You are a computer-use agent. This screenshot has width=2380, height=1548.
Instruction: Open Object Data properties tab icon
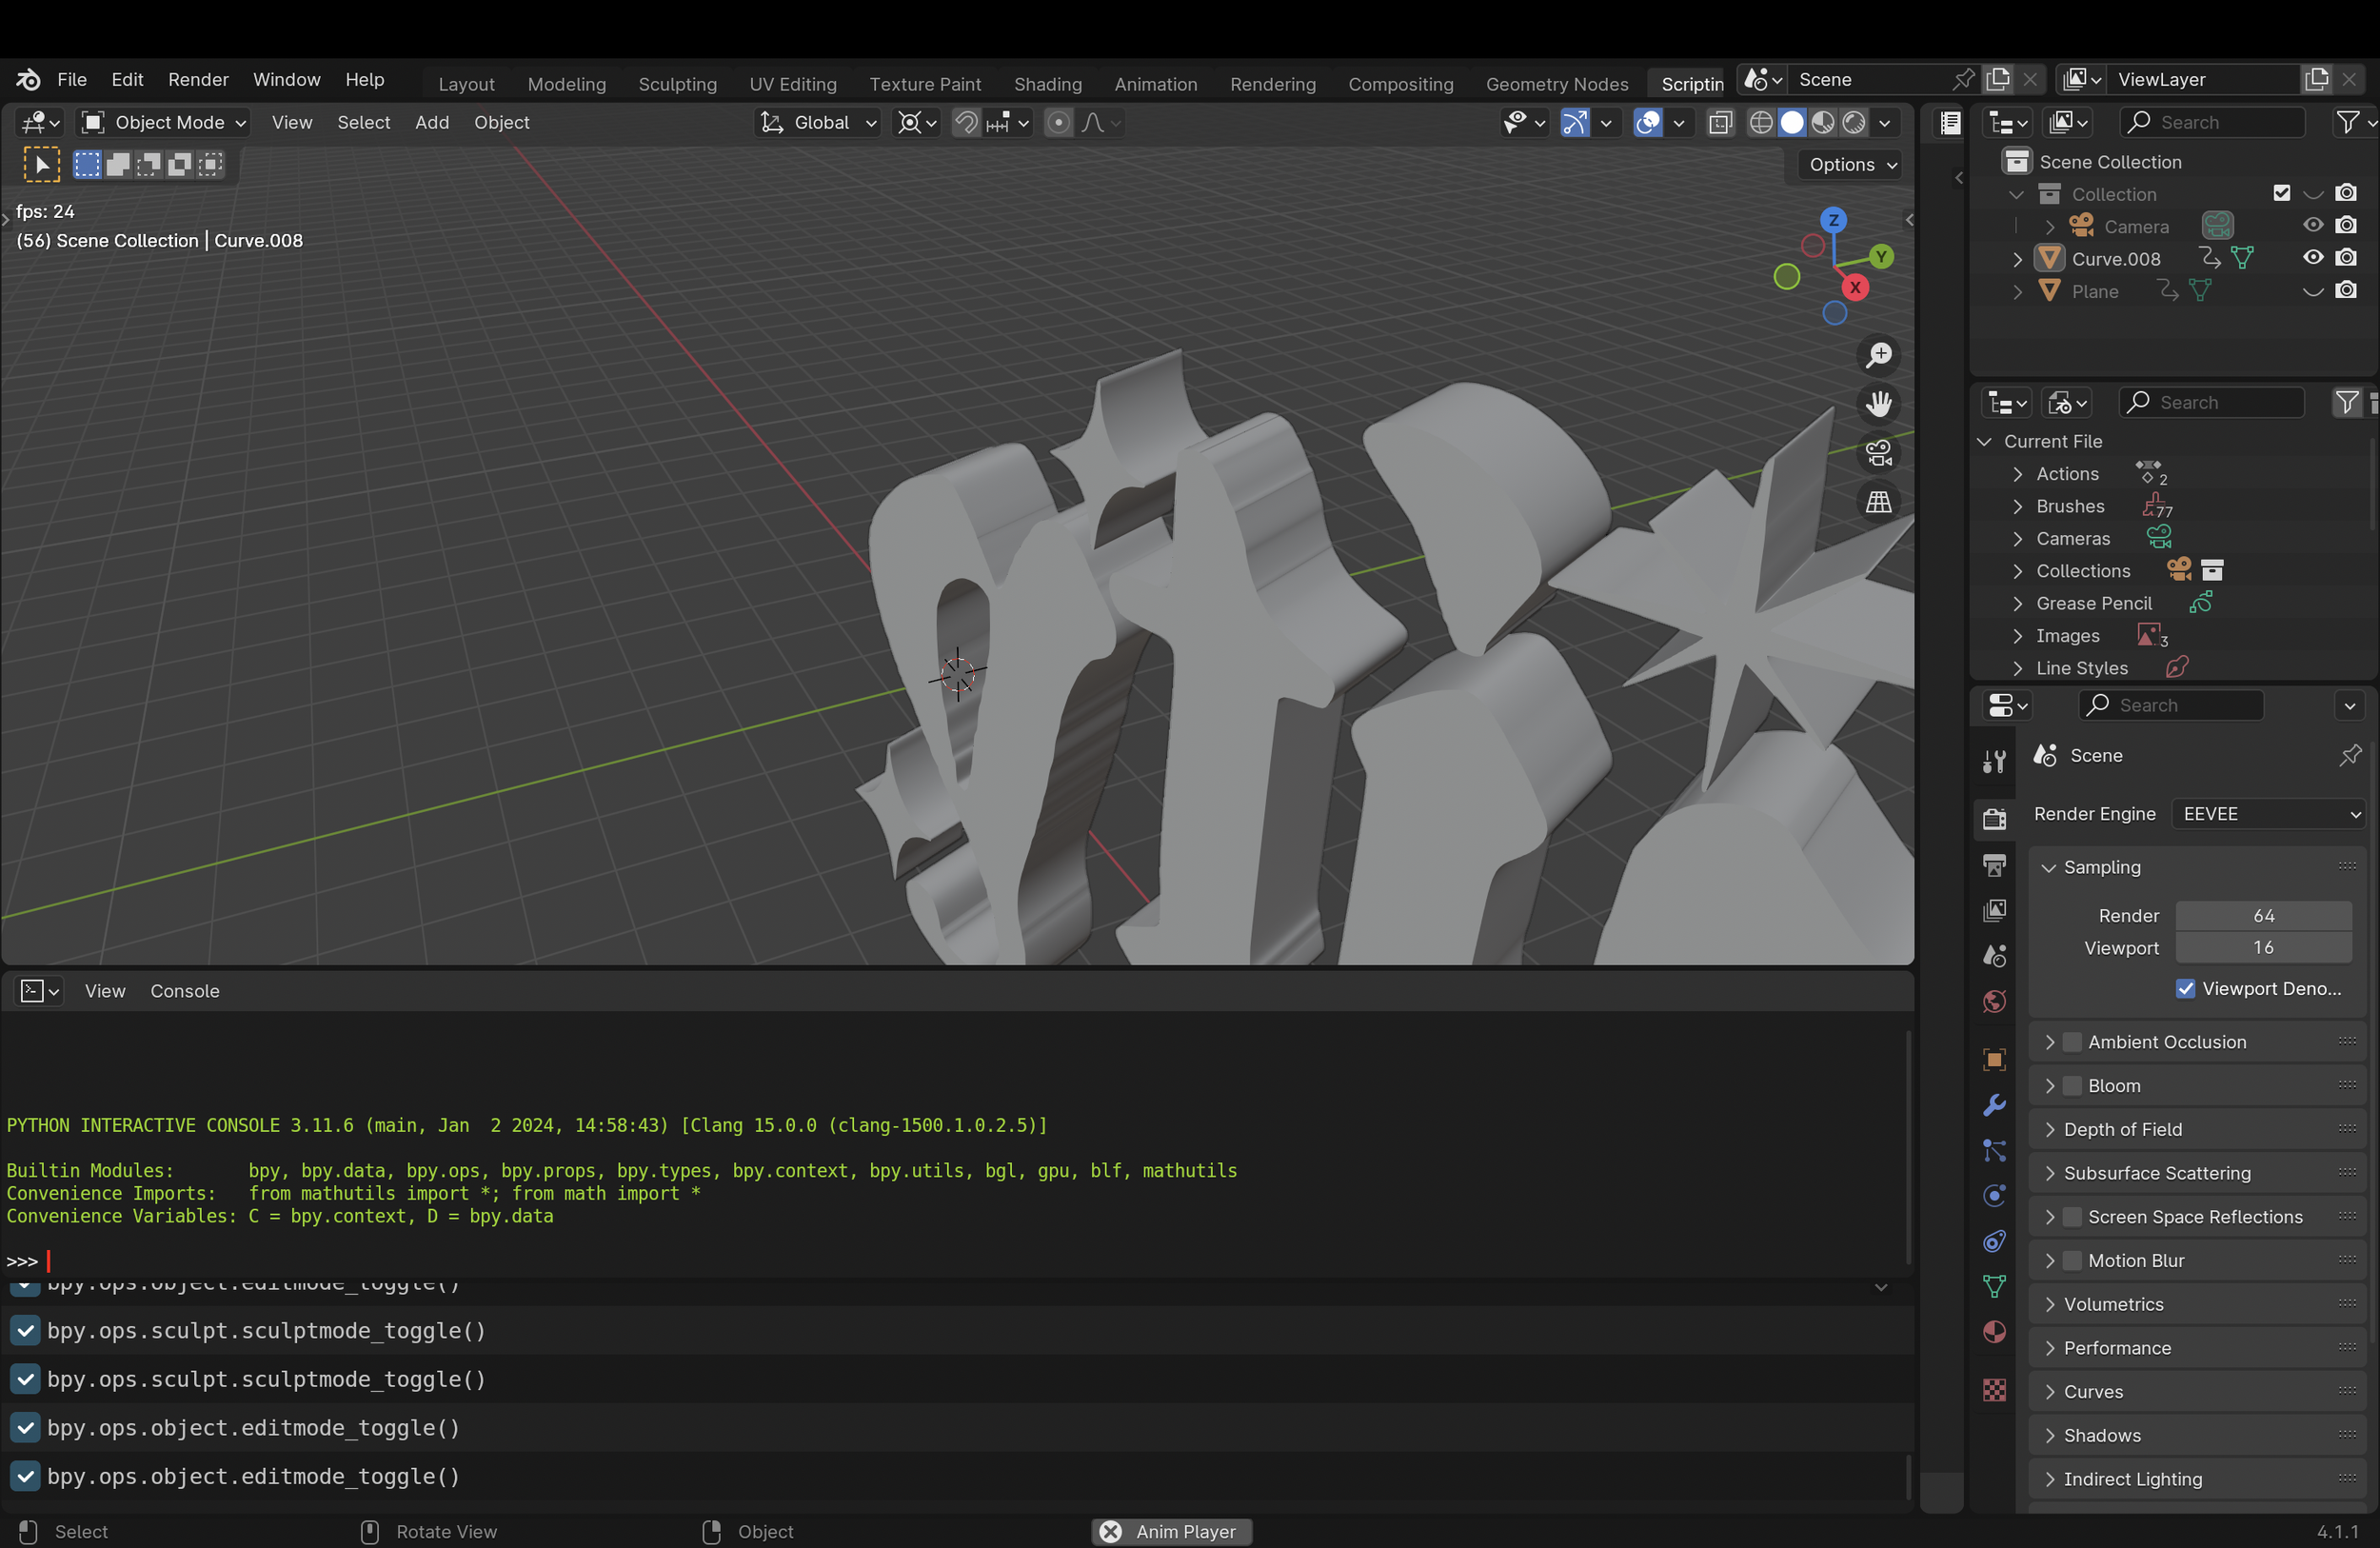coord(1994,1286)
